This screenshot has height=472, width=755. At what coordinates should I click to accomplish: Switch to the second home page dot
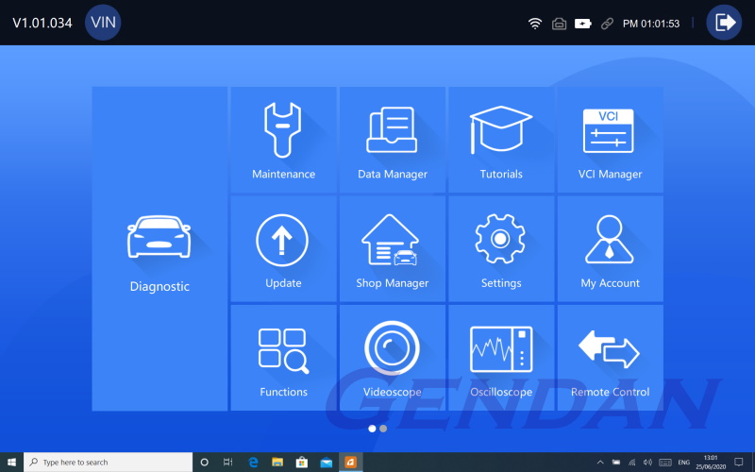click(x=383, y=429)
